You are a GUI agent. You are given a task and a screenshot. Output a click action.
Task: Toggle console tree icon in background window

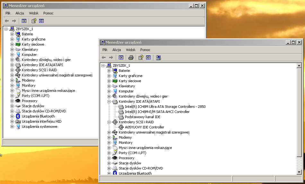(x=24, y=21)
